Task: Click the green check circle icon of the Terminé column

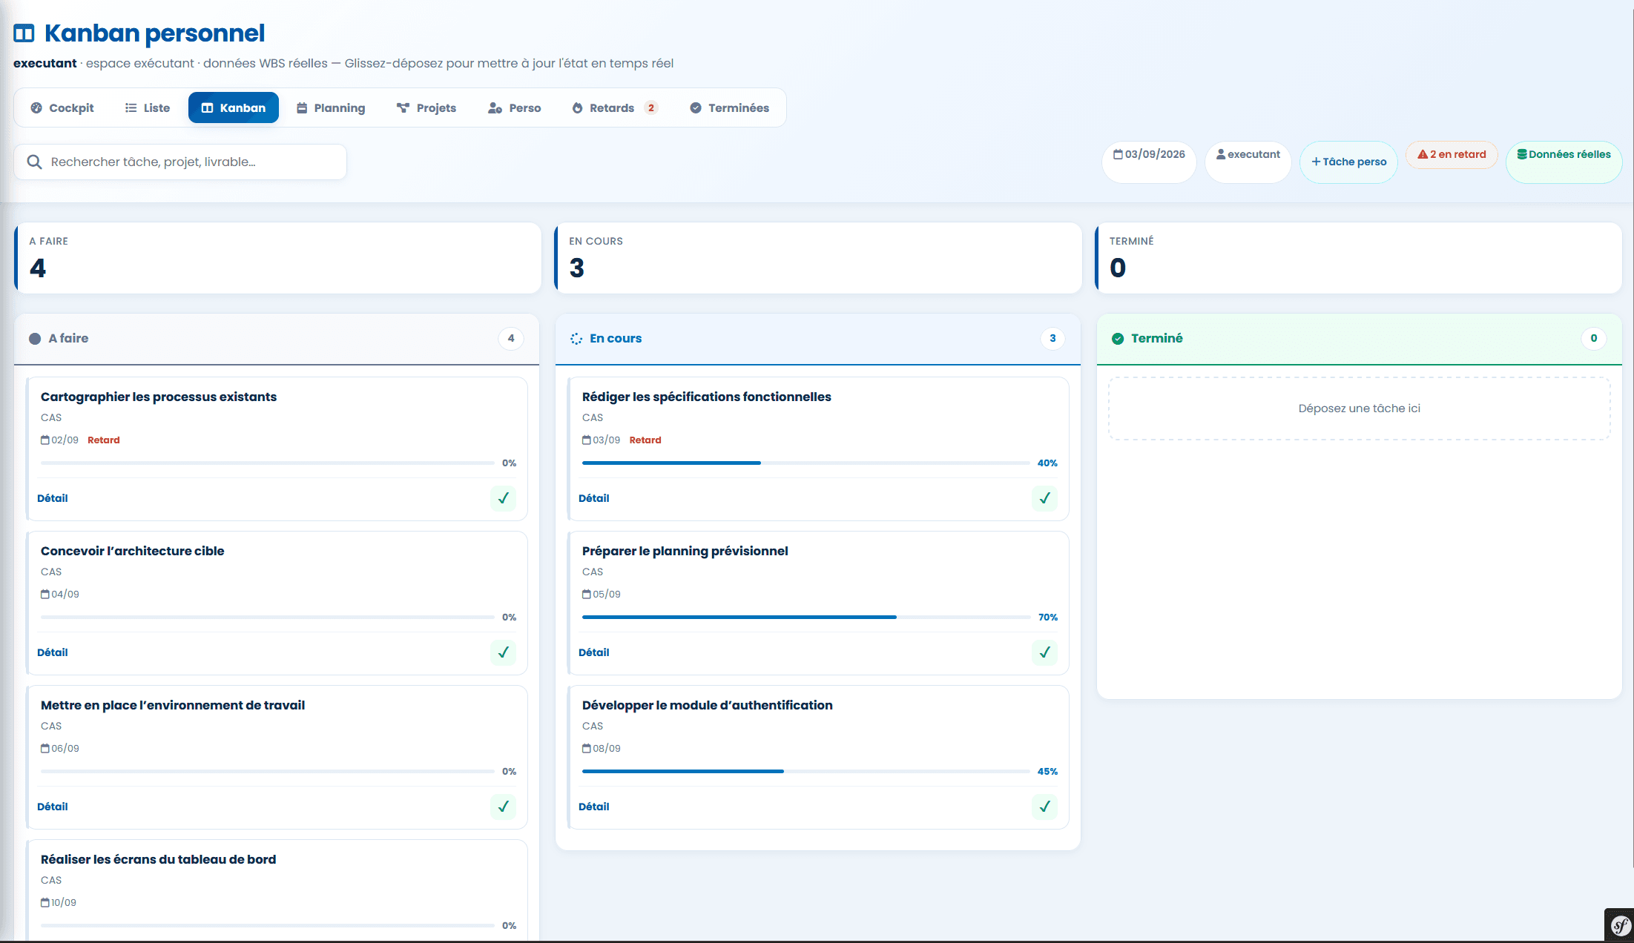Action: [x=1118, y=339]
